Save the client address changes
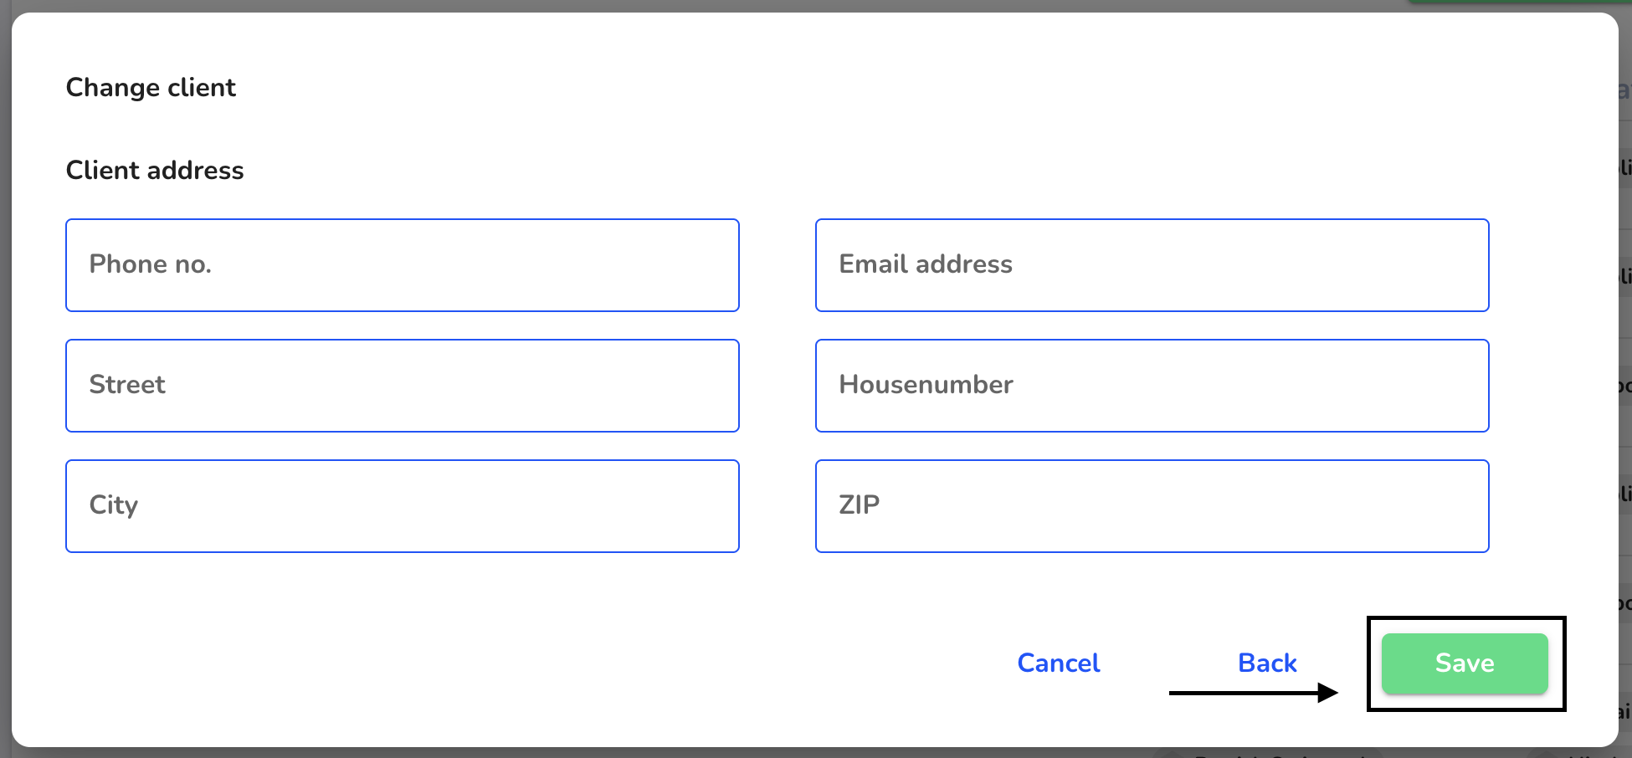This screenshot has width=1632, height=758. tap(1465, 663)
